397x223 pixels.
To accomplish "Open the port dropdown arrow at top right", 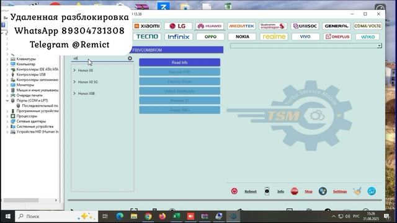I will [379, 46].
